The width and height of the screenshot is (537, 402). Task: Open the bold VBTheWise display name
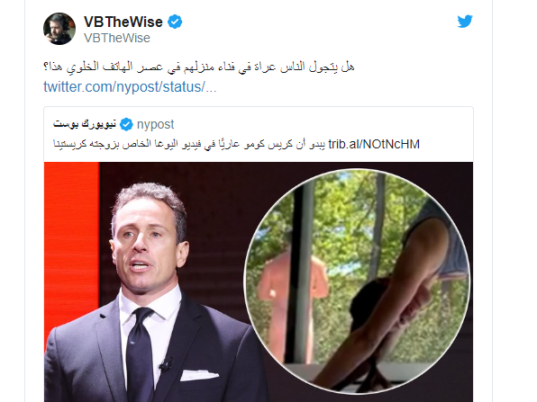pyautogui.click(x=123, y=22)
